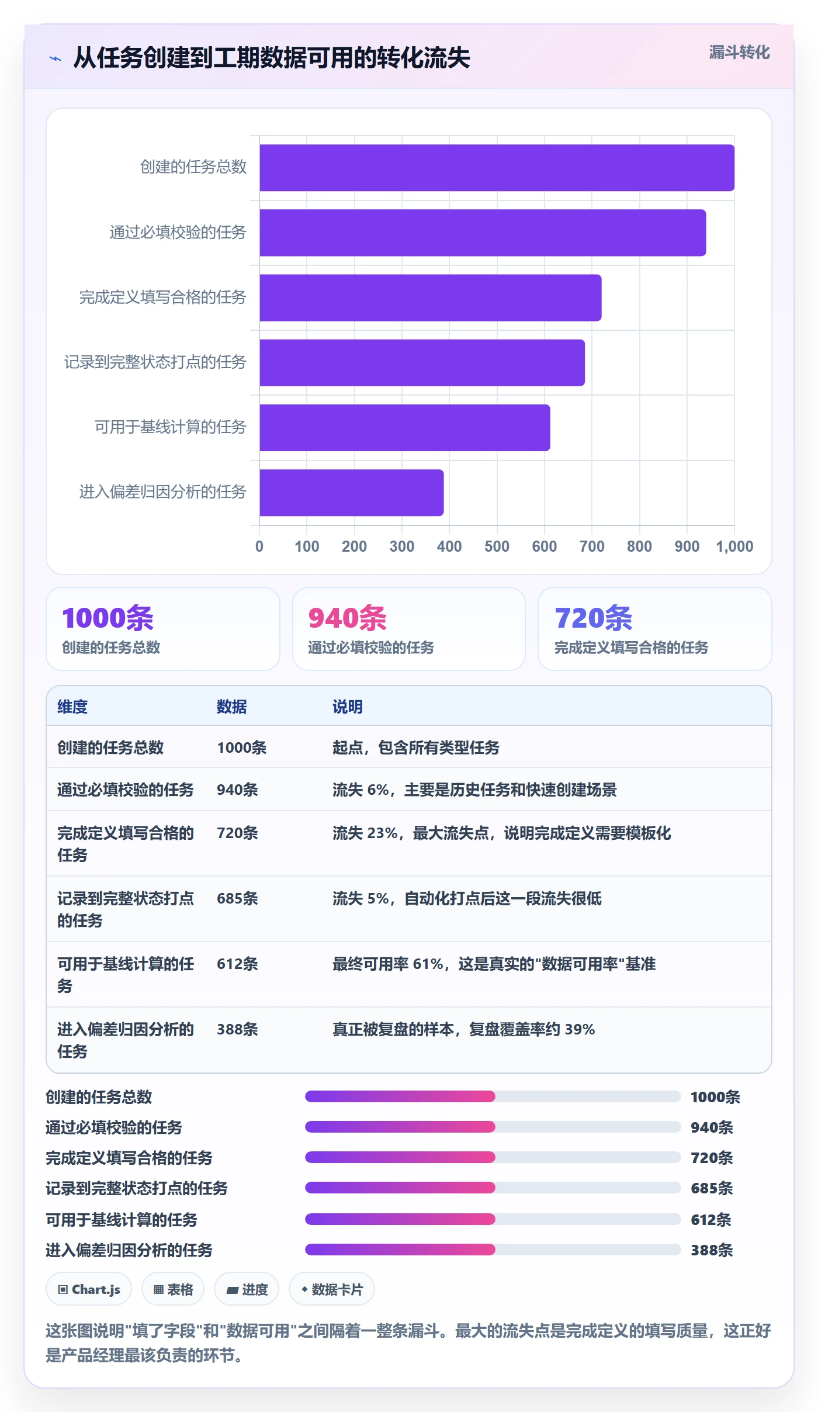The height and width of the screenshot is (1412, 818).
Task: Open the 1000条 stat card
Action: (x=163, y=629)
